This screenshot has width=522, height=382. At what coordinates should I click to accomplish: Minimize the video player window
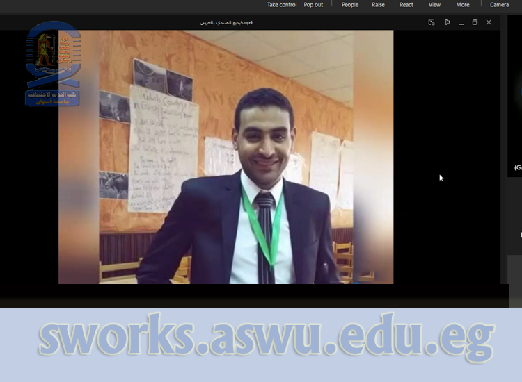tap(461, 22)
